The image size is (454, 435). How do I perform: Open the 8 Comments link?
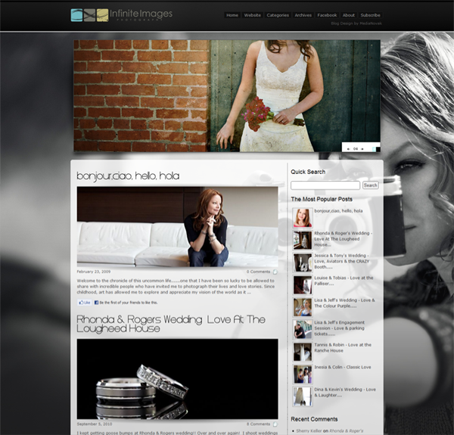click(258, 424)
